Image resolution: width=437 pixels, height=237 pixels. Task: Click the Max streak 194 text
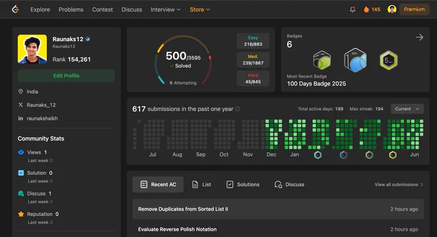pyautogui.click(x=366, y=109)
